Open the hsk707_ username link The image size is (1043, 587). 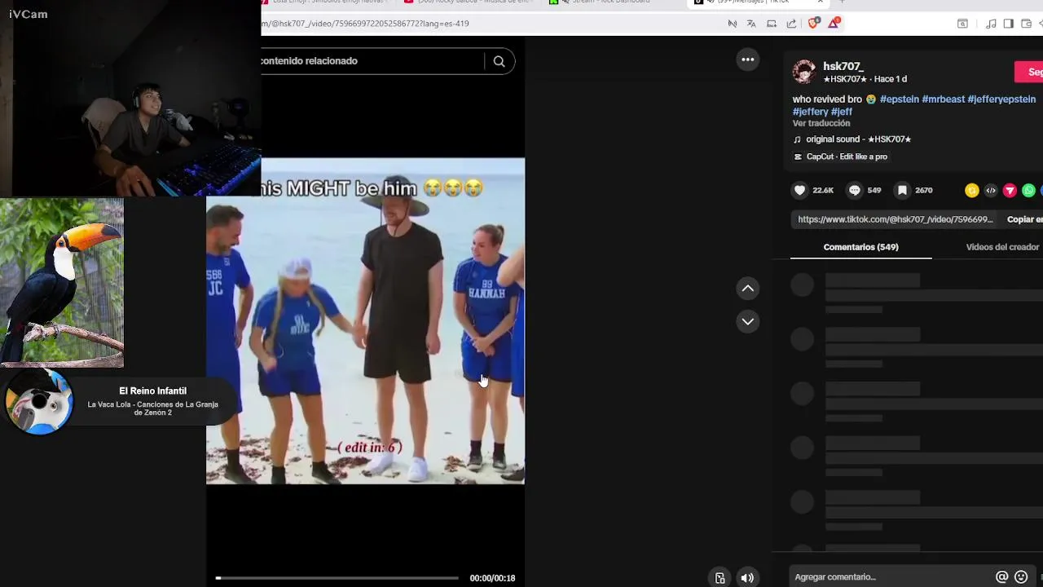(x=843, y=66)
